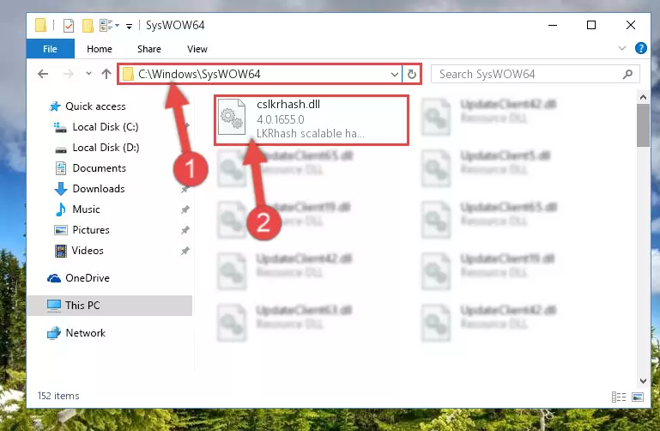Image resolution: width=660 pixels, height=431 pixels.
Task: Switch to Details view in status bar
Action: tap(618, 397)
